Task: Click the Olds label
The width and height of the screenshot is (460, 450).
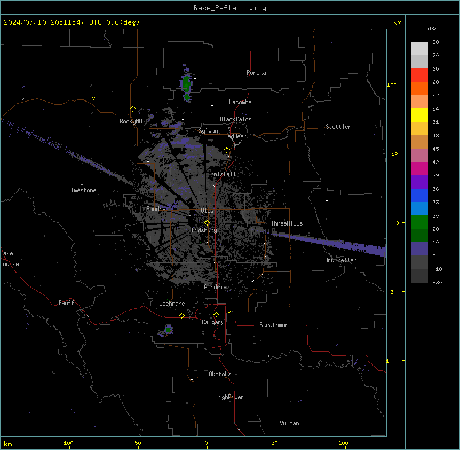Action: (207, 211)
